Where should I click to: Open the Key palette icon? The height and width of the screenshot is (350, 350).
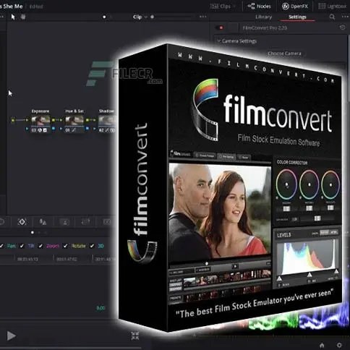tap(64, 222)
